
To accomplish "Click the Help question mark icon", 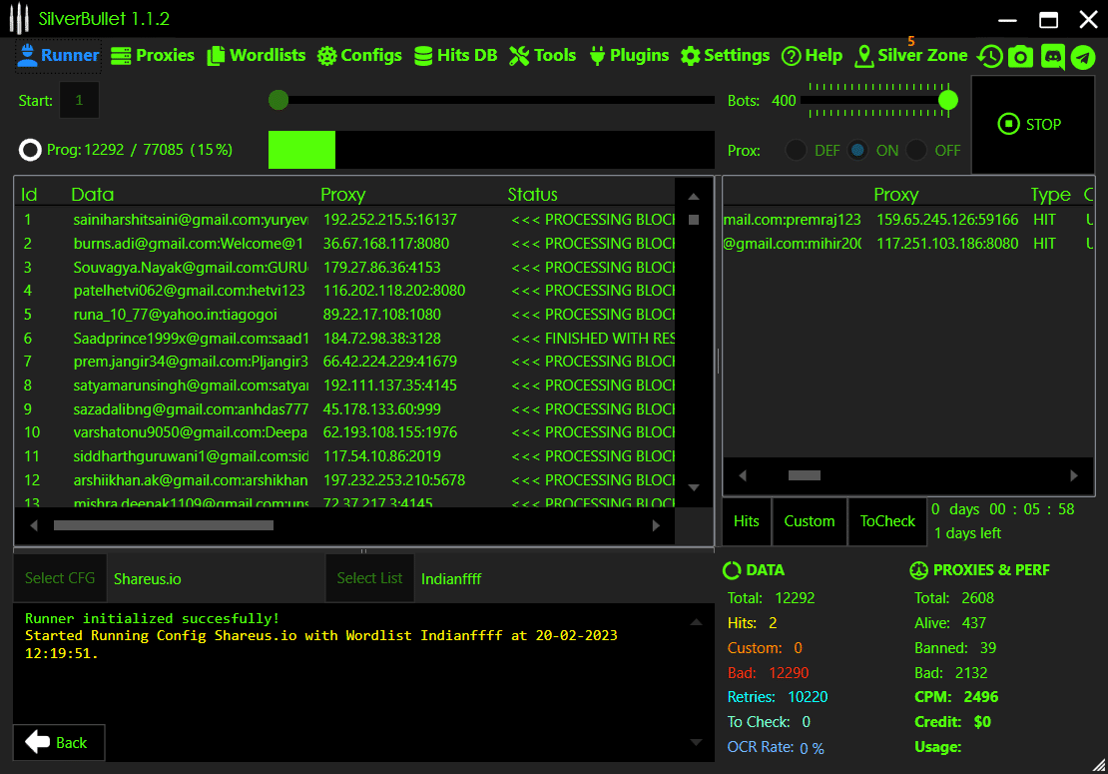I will coord(792,56).
